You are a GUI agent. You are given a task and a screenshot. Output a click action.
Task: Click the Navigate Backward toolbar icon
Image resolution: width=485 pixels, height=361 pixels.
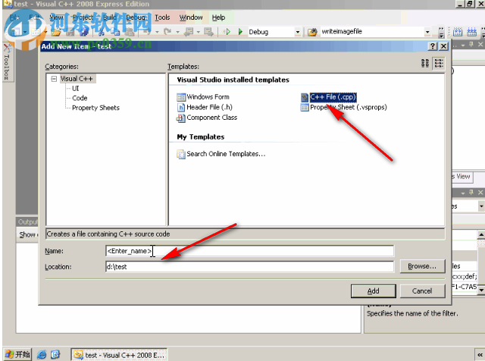pos(189,32)
